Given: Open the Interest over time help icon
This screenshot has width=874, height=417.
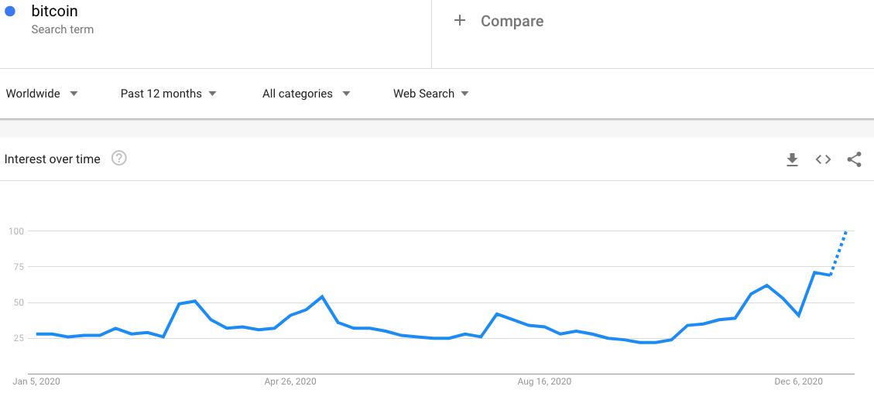Looking at the screenshot, I should [118, 159].
